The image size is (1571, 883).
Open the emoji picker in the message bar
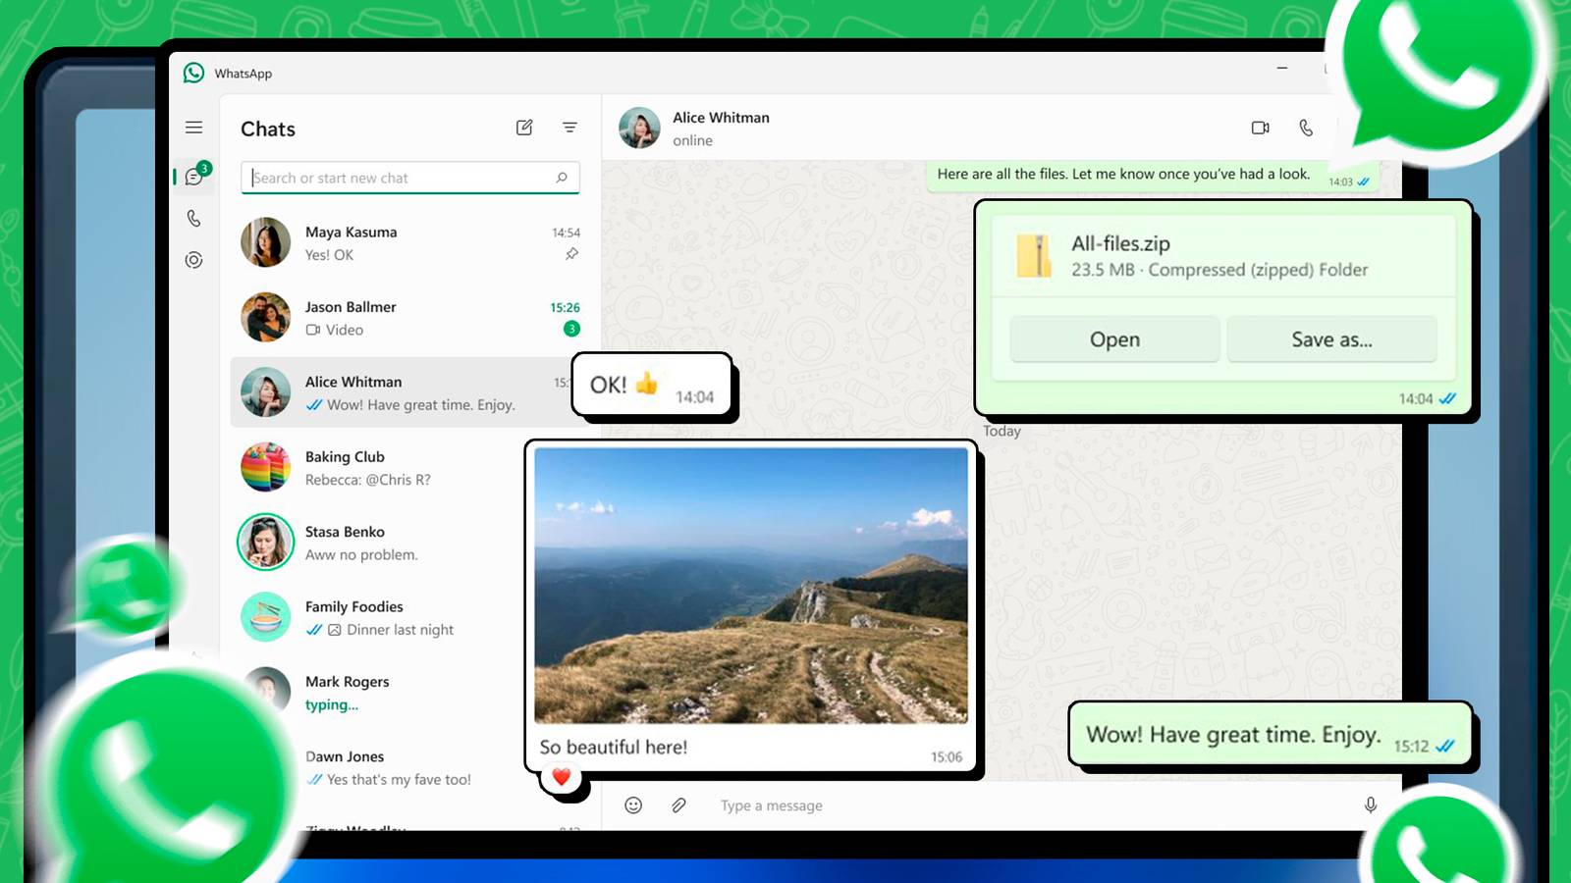click(634, 805)
